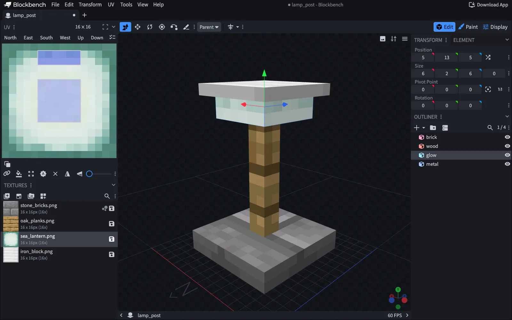Image resolution: width=512 pixels, height=320 pixels.
Task: Select the Rotate tool
Action: click(150, 27)
